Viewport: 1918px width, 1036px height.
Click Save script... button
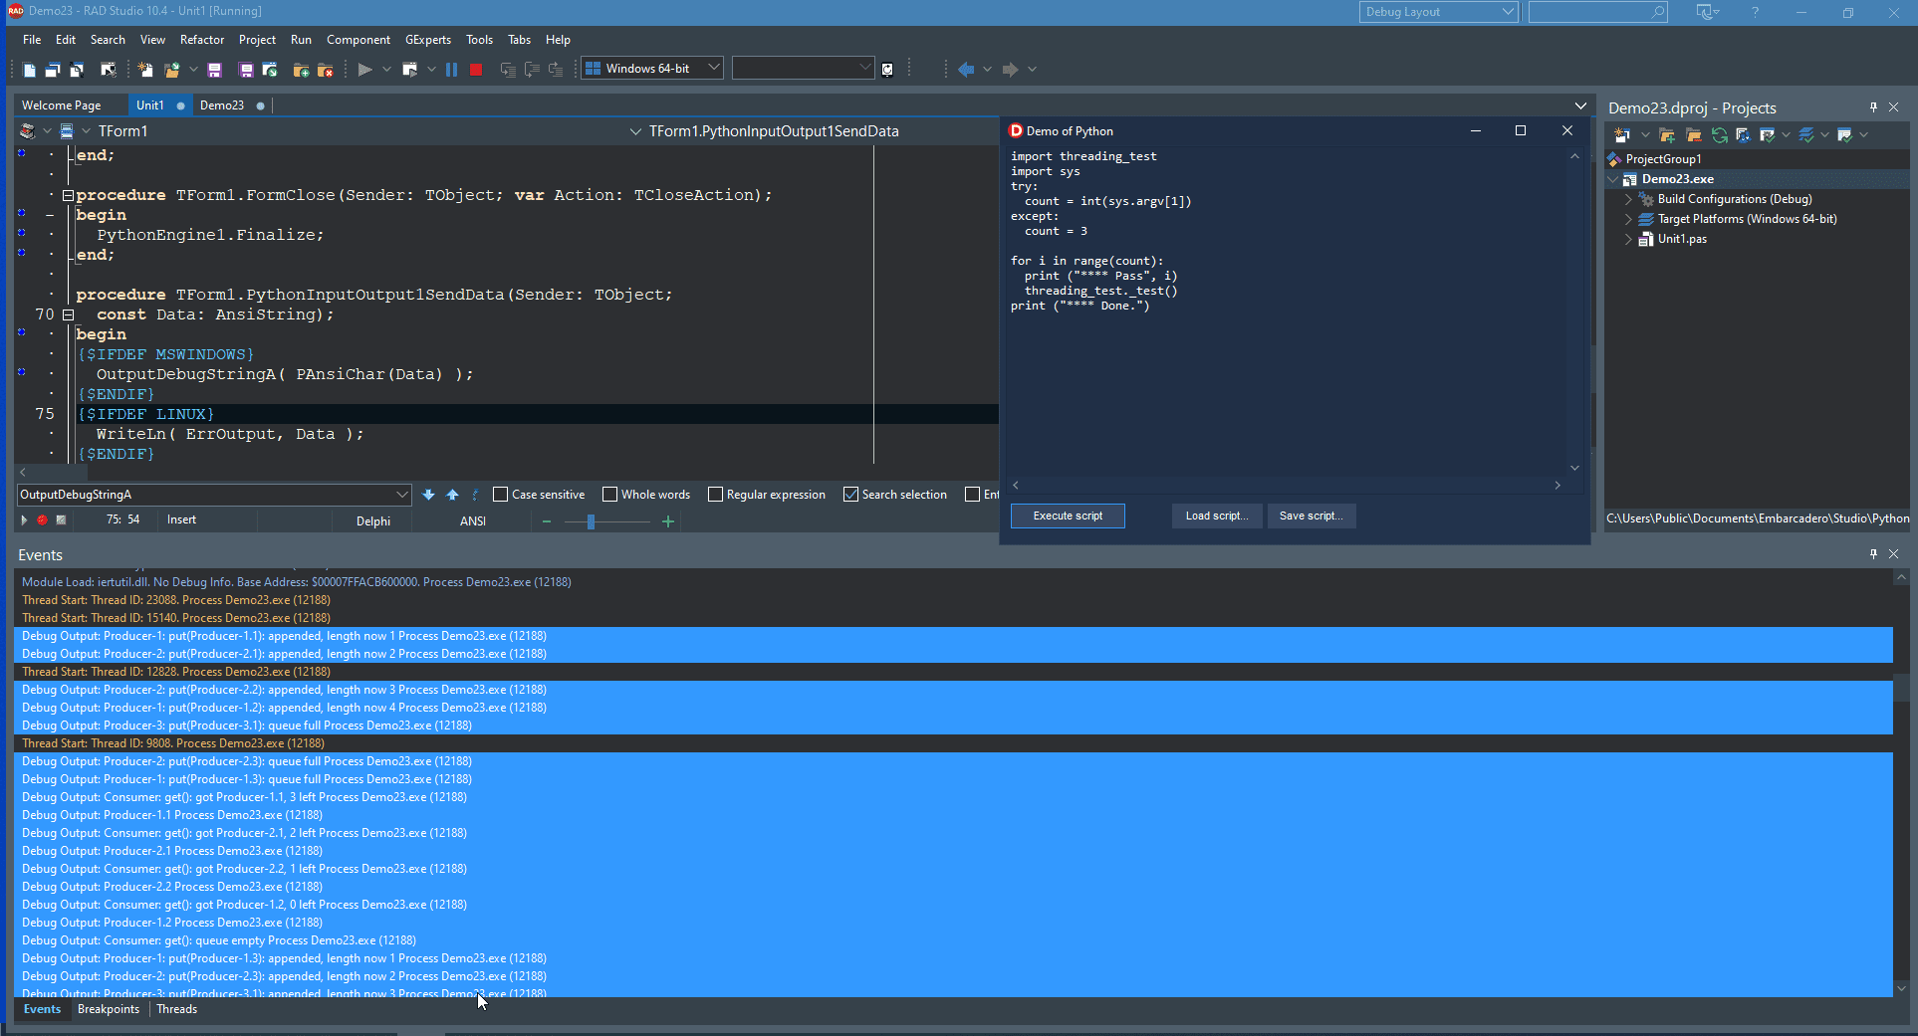click(1312, 516)
